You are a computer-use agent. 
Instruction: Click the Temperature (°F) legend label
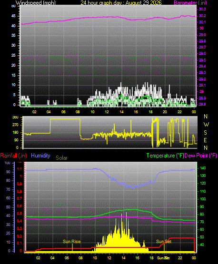pyautogui.click(x=165, y=156)
